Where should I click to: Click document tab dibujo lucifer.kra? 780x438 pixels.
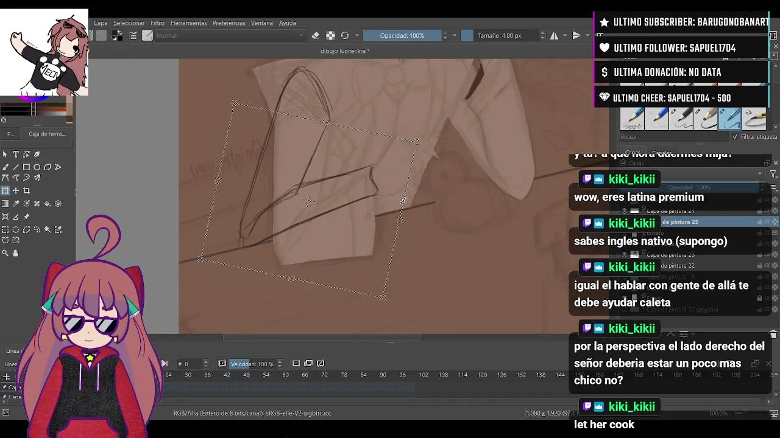coord(345,51)
